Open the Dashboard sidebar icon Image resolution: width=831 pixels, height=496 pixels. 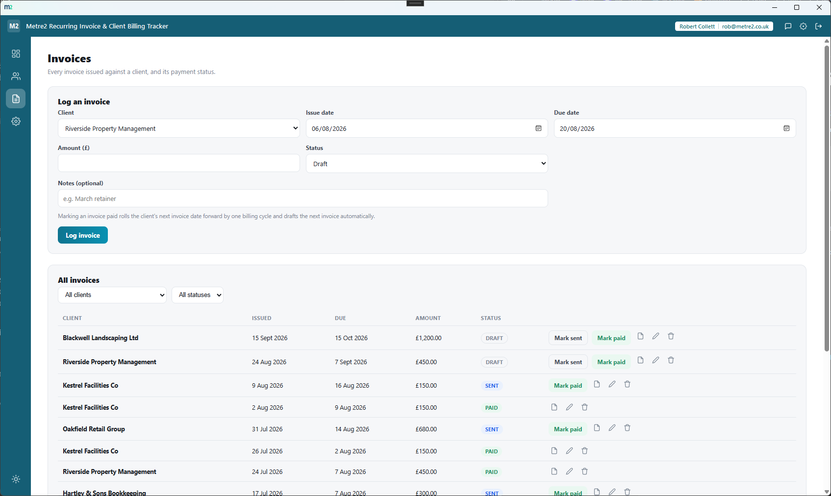[16, 53]
